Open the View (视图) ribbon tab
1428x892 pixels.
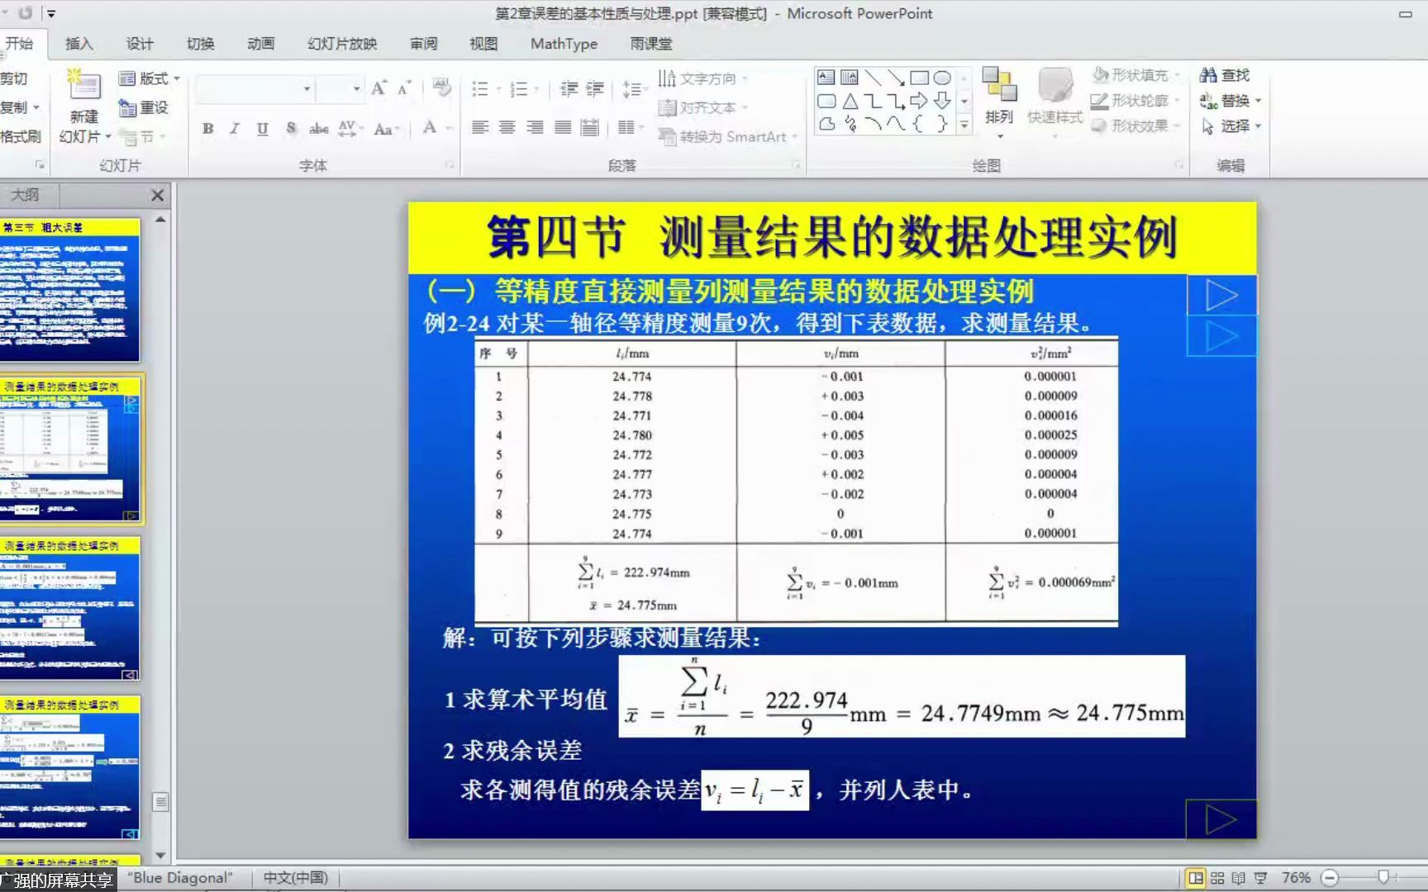tap(483, 44)
